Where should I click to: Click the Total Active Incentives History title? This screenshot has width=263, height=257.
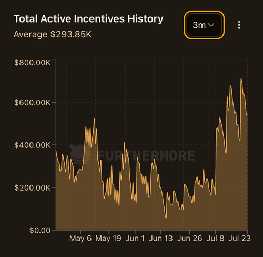(x=88, y=19)
